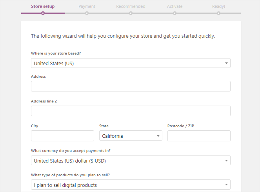
Task: Click the Postcode / ZIP input field
Action: [199, 136]
